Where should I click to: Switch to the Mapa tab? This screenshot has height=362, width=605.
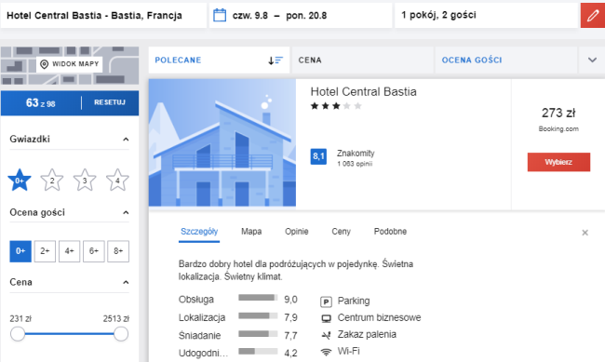pyautogui.click(x=251, y=232)
